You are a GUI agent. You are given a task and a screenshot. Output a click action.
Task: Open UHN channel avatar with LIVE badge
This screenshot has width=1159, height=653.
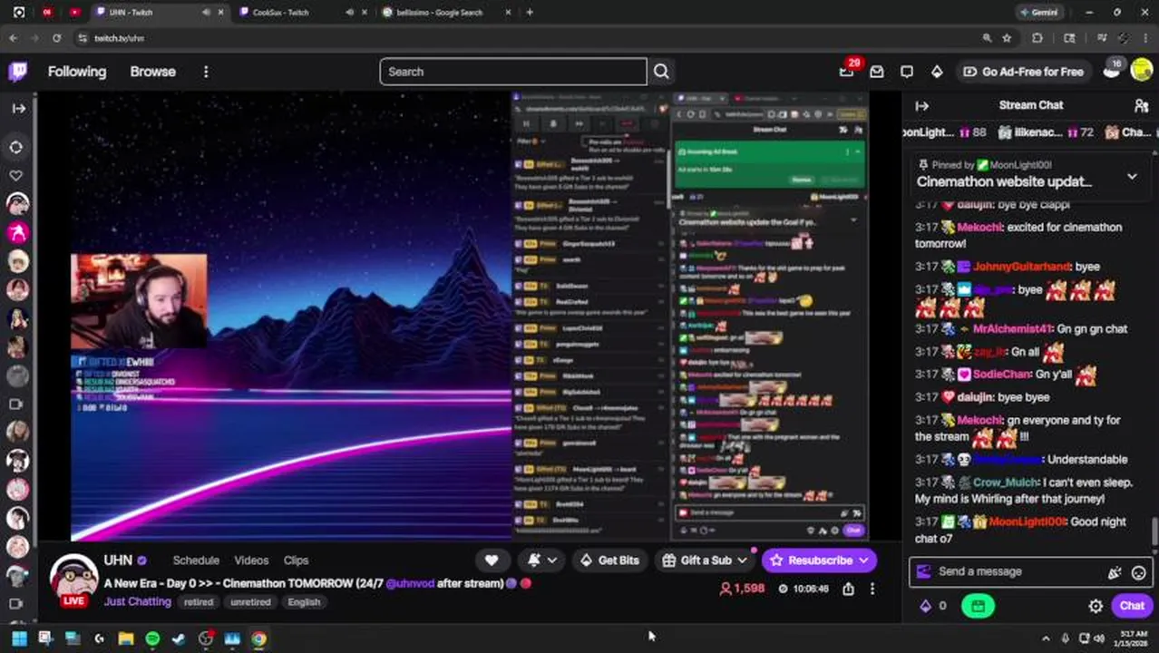click(x=74, y=580)
